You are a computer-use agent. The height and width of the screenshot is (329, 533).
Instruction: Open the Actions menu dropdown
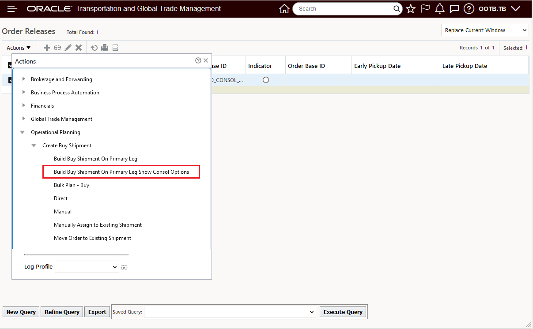pos(19,48)
